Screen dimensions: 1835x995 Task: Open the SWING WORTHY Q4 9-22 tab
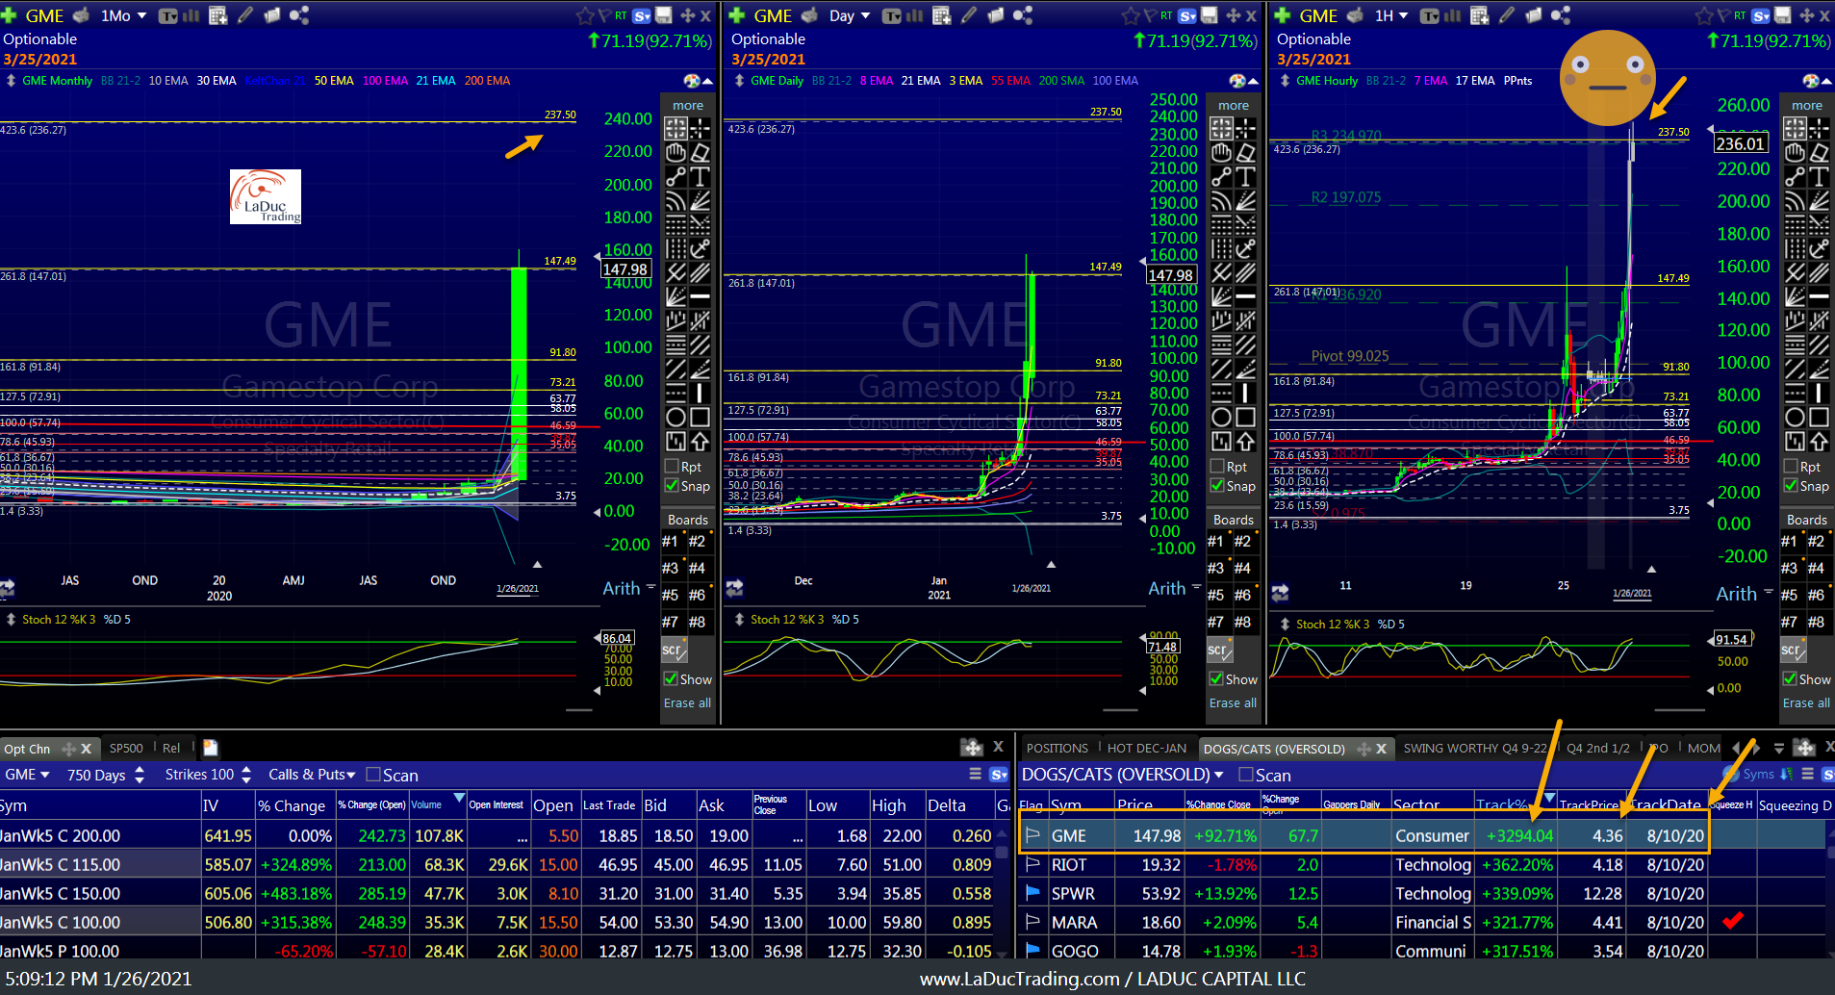(x=1475, y=748)
